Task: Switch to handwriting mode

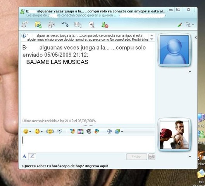Action: pos(32,156)
